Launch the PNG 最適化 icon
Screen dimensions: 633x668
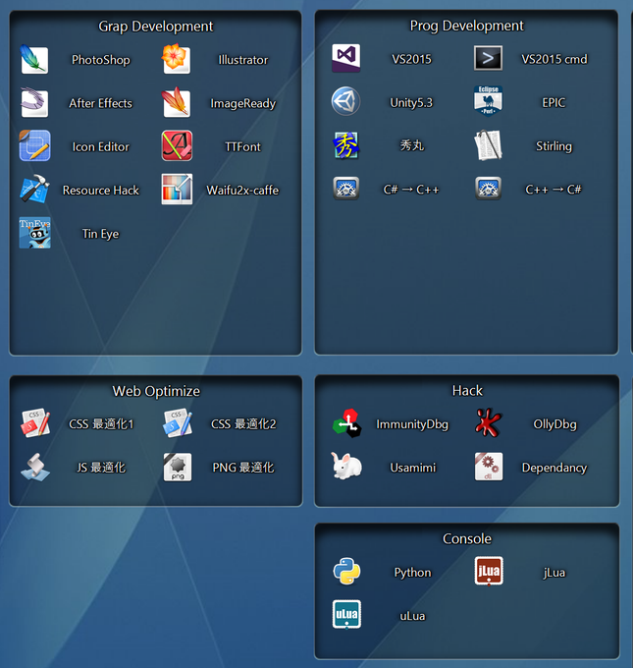click(x=178, y=467)
